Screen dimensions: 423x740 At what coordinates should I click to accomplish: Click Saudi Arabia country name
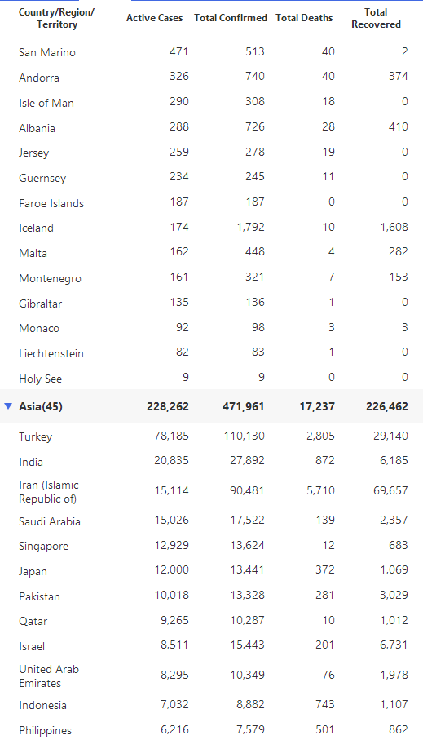pyautogui.click(x=50, y=521)
